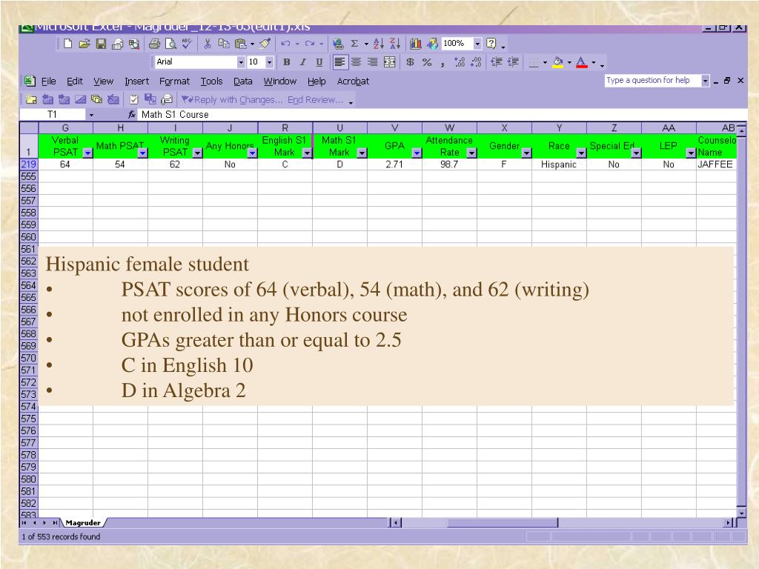Click the Print icon in the toolbar
The height and width of the screenshot is (569, 759).
coord(154,44)
